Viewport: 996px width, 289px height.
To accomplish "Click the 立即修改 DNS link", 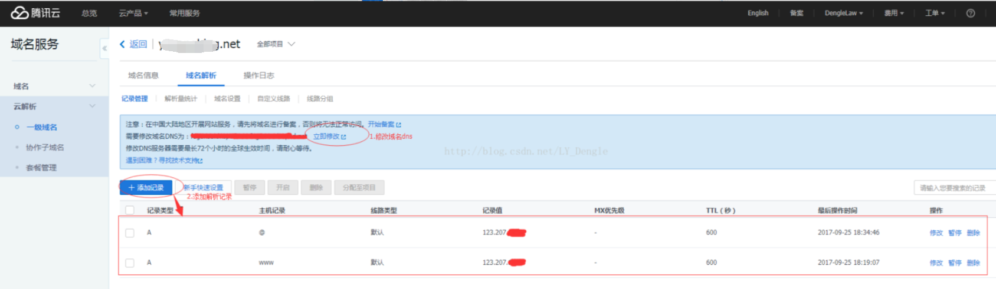I will click(329, 137).
